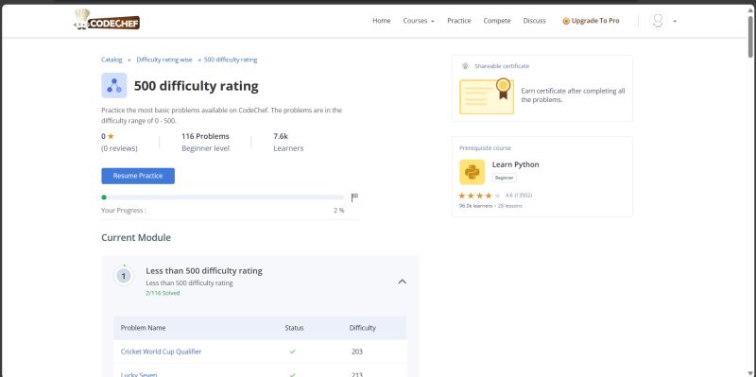Open the Compete menu item
Screen dimensions: 756x377
497,21
